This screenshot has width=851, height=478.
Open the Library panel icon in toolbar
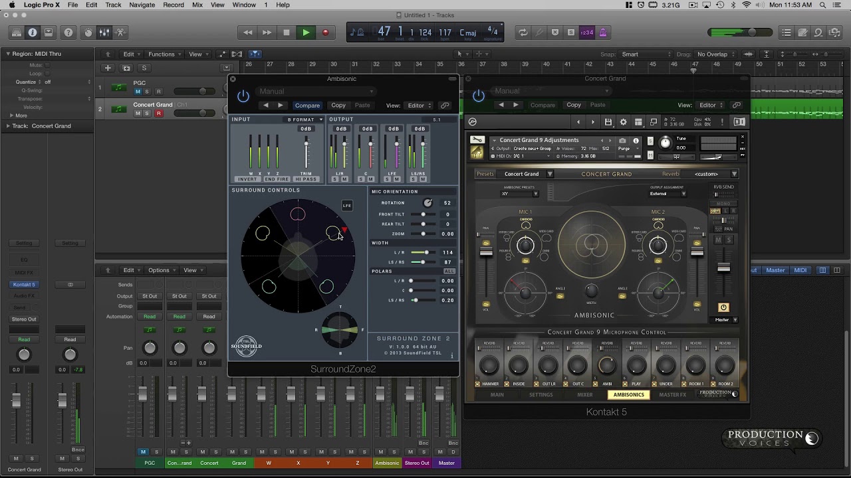coord(16,33)
